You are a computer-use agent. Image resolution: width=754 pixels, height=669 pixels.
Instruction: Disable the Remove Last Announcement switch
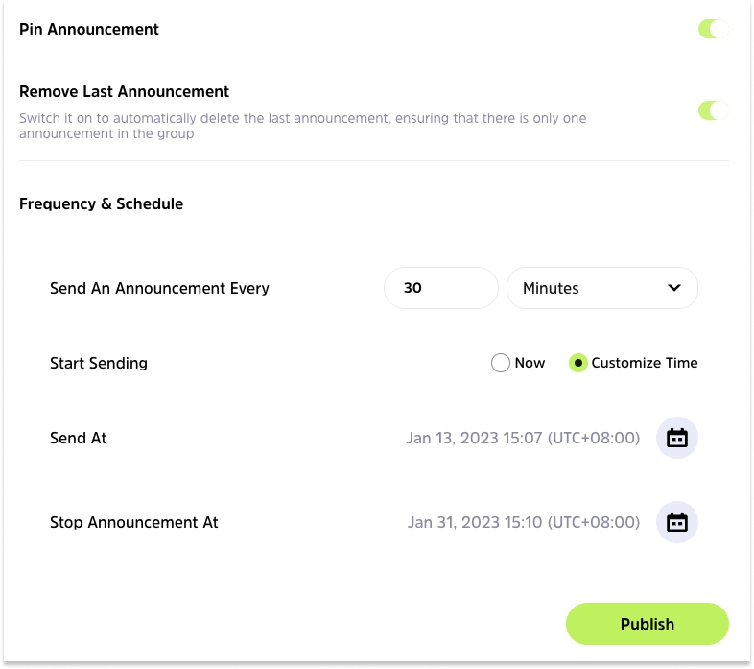click(712, 110)
